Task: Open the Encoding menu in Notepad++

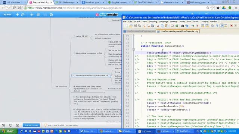Action: 153,22
